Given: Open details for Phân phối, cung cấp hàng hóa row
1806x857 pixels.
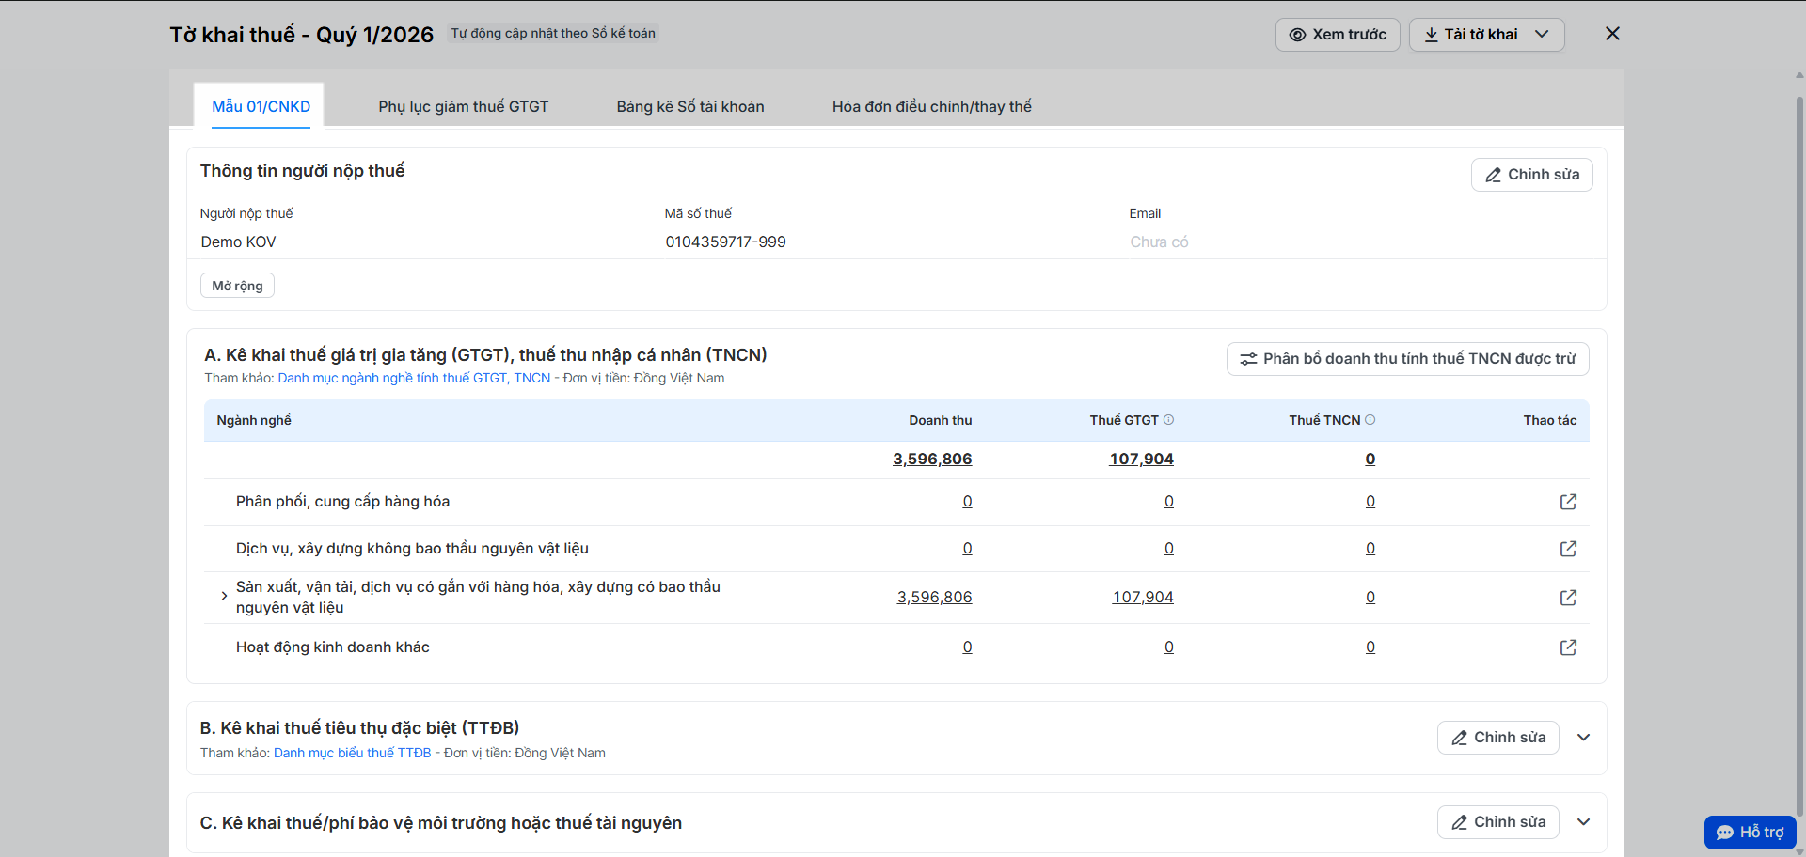Looking at the screenshot, I should pos(1568,502).
